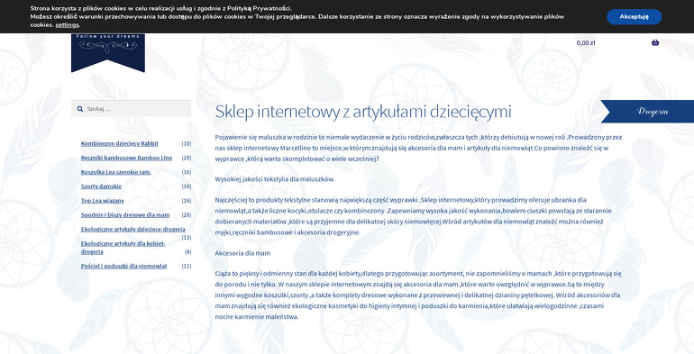Viewport: 694px width, 354px height.
Task: Open the Ręczniki bambusowe Bamboo Line category
Action: tap(126, 158)
